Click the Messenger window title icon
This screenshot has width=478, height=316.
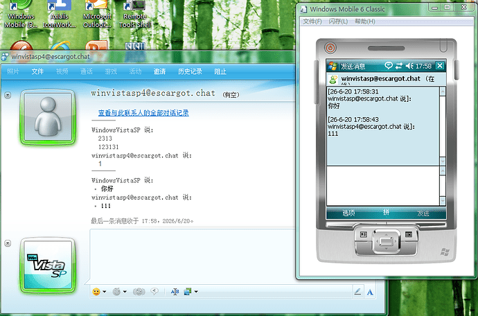5,57
